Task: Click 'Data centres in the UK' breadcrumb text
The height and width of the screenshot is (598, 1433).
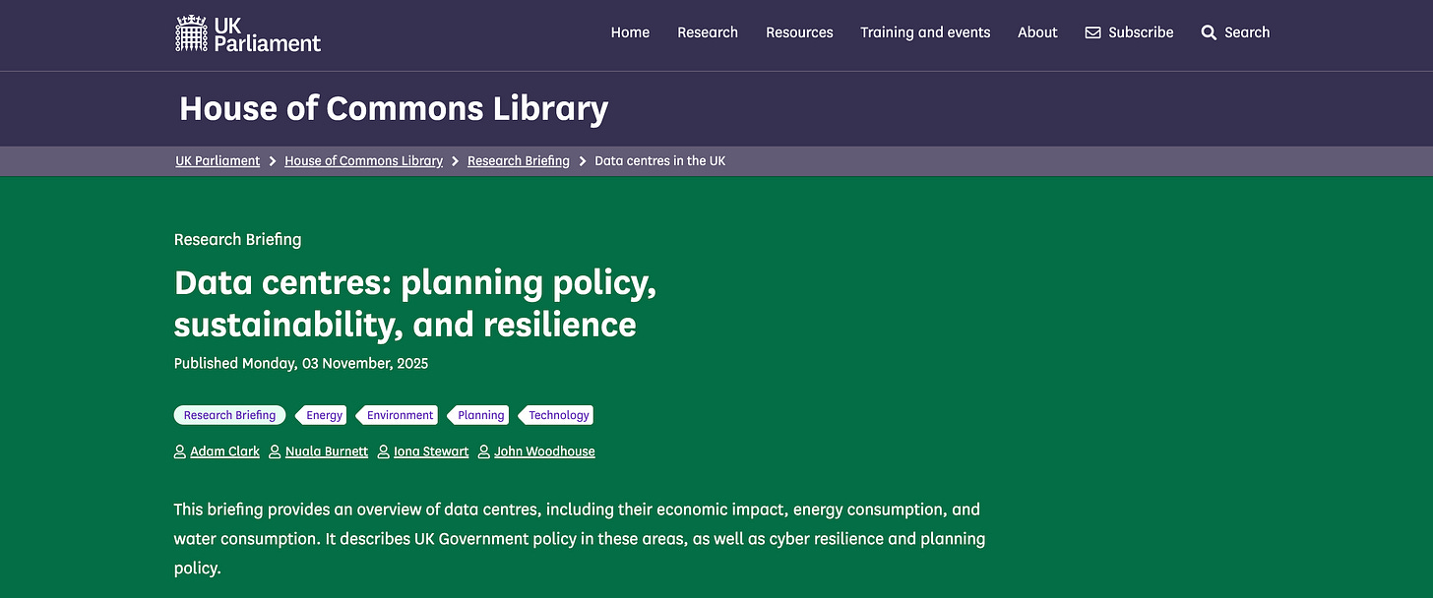Action: [x=660, y=160]
